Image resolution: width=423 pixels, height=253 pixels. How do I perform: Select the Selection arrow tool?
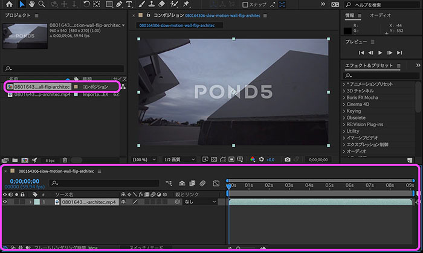click(22, 4)
